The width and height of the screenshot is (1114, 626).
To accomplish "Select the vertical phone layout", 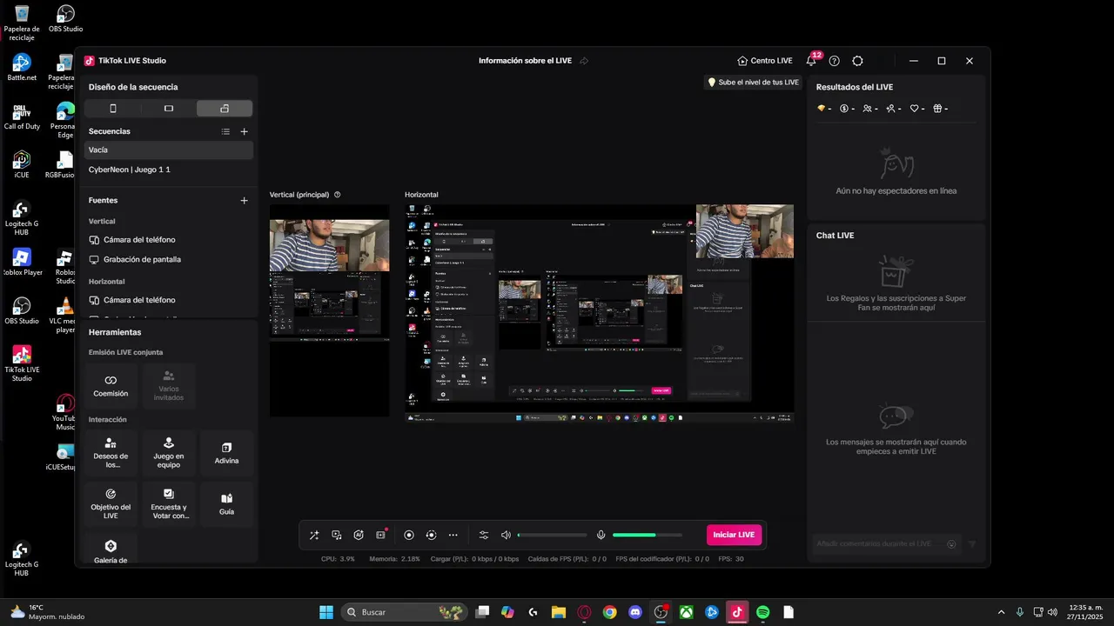I will coord(112,109).
